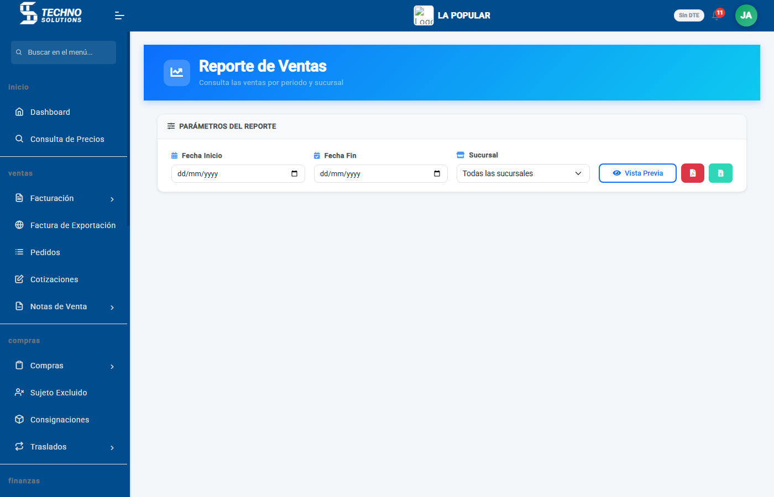Screen dimensions: 774x497
Task: Click the Sin DTE status badge
Action: coord(689,15)
